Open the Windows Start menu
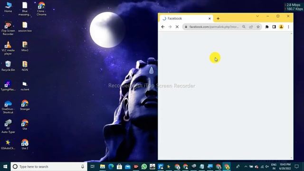 pyautogui.click(x=5, y=167)
